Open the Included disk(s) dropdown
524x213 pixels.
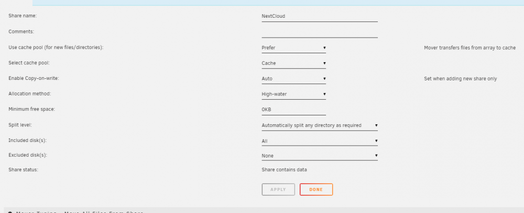[320, 141]
